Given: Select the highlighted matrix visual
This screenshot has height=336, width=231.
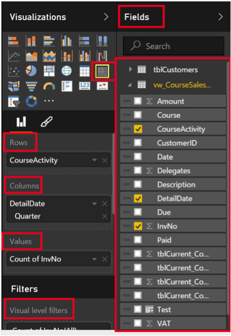Looking at the screenshot, I should (x=102, y=71).
